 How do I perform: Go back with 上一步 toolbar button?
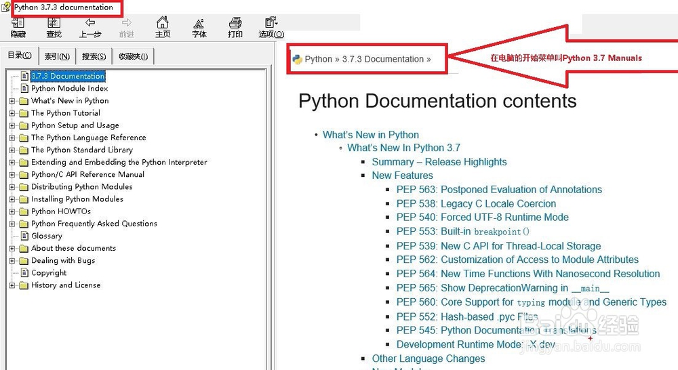point(90,28)
